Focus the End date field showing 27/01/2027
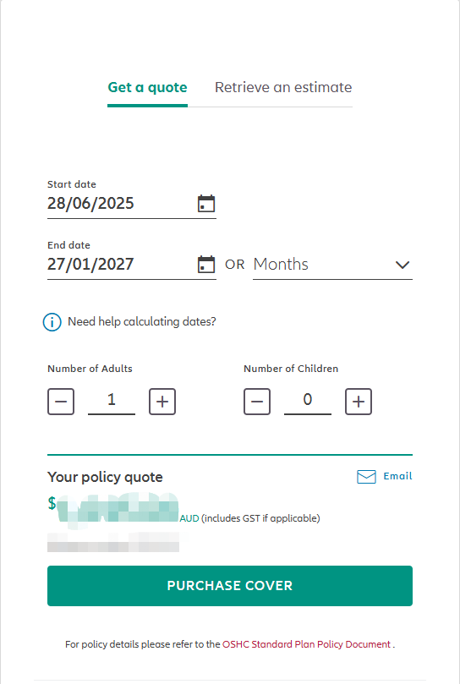 pyautogui.click(x=121, y=265)
